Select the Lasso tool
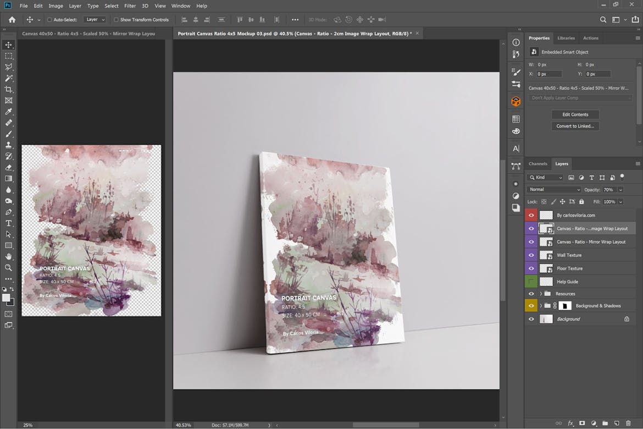Viewport: 643px width, 429px height. (x=8, y=67)
